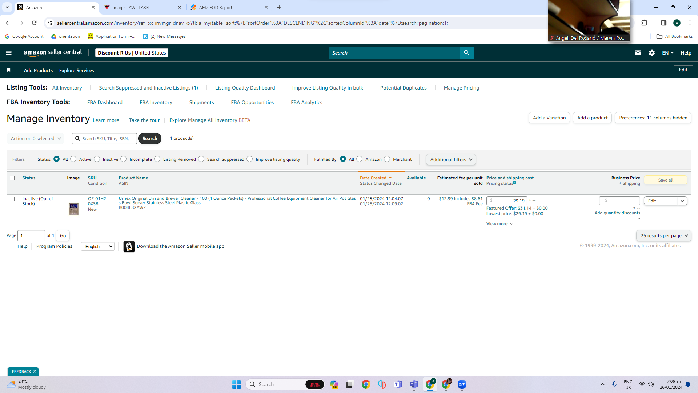The height and width of the screenshot is (393, 698).
Task: Close the AMZ EOD Report tab
Action: (x=266, y=7)
